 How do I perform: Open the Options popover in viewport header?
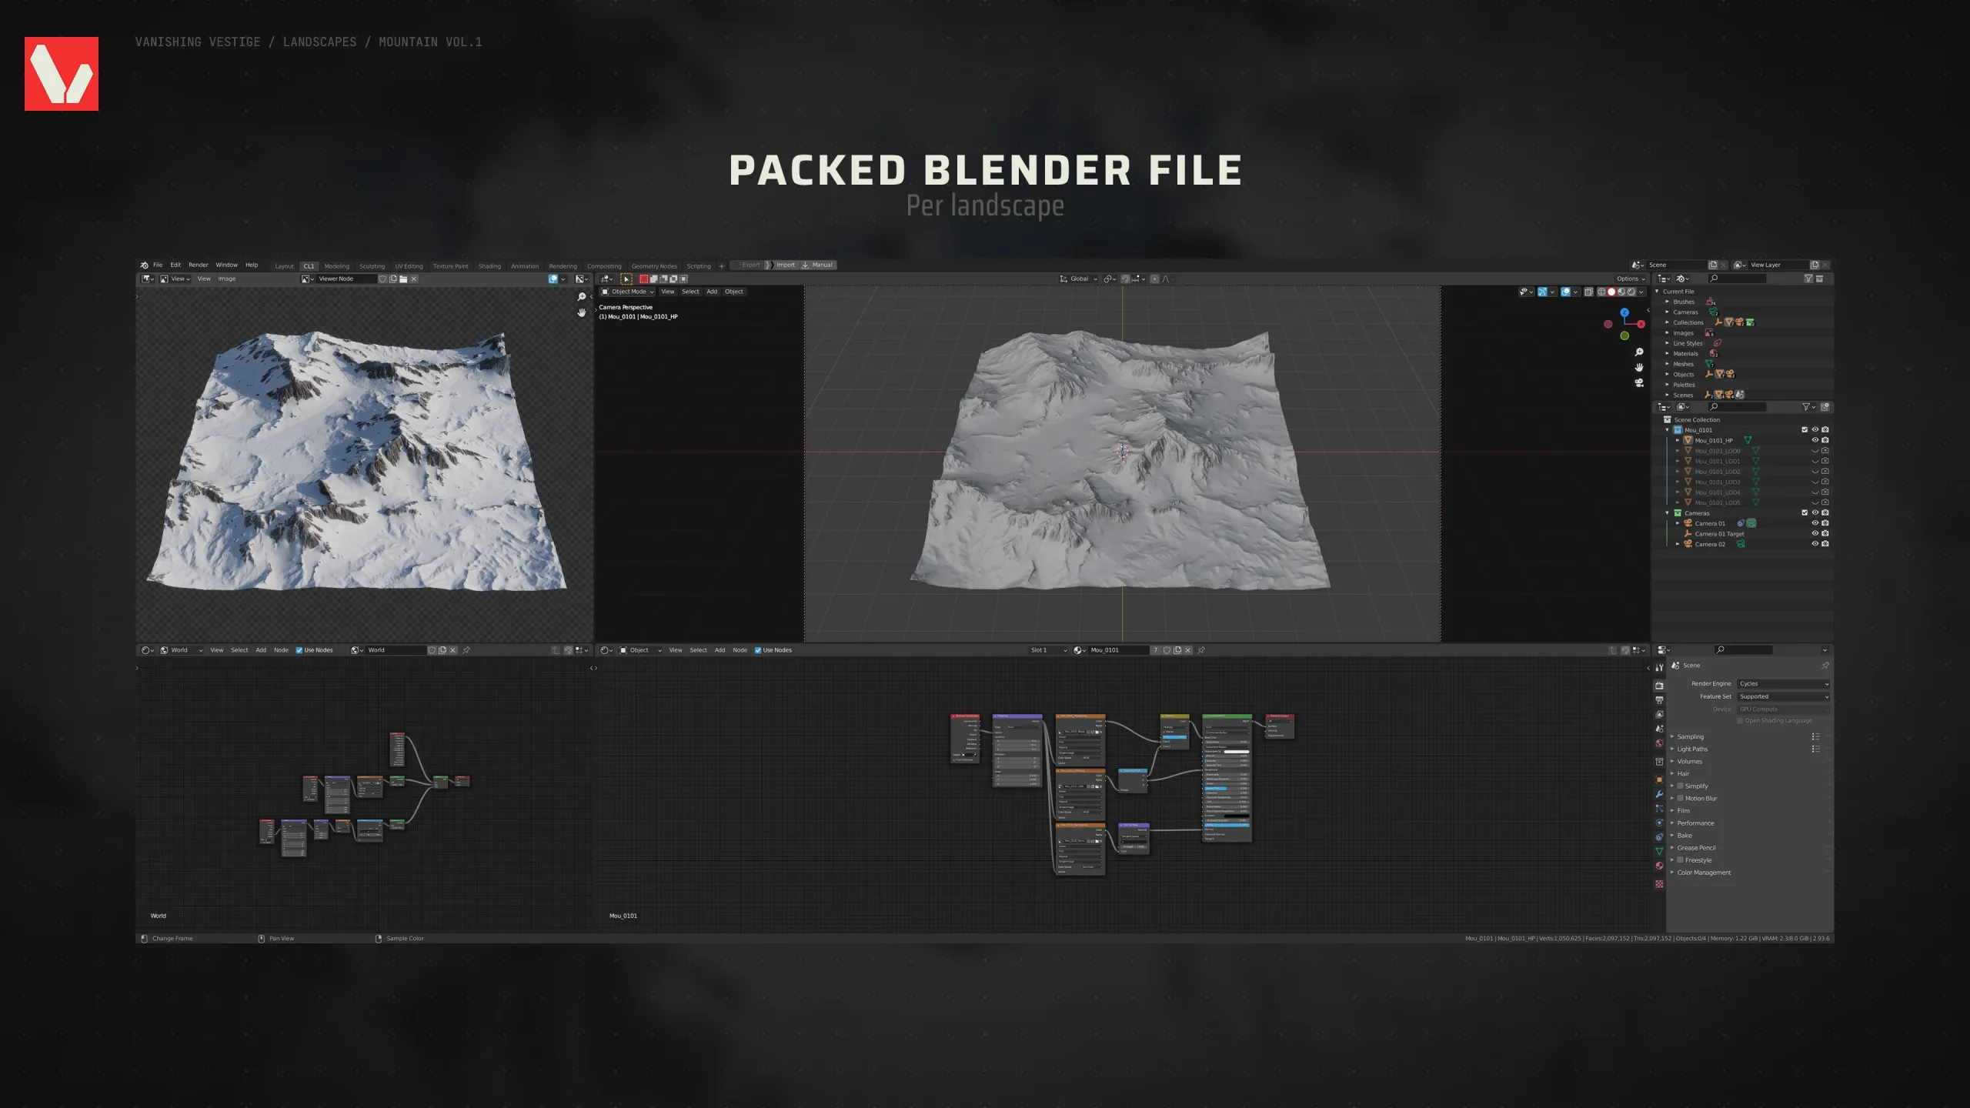point(1630,279)
